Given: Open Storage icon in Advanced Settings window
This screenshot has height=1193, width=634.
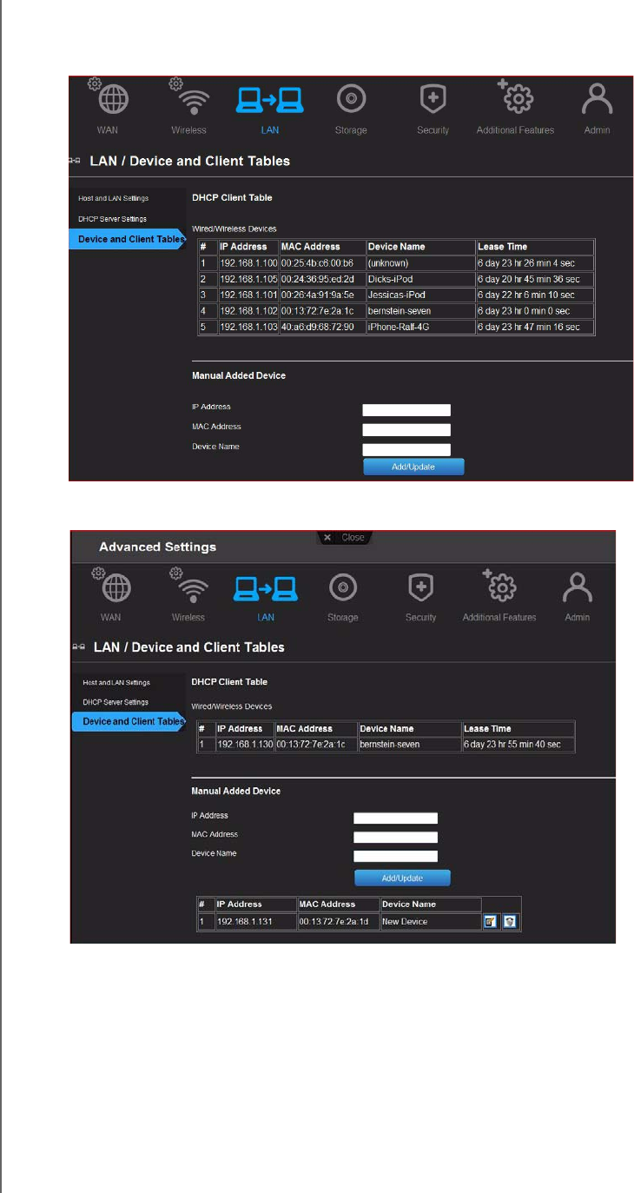Looking at the screenshot, I should coord(343,587).
